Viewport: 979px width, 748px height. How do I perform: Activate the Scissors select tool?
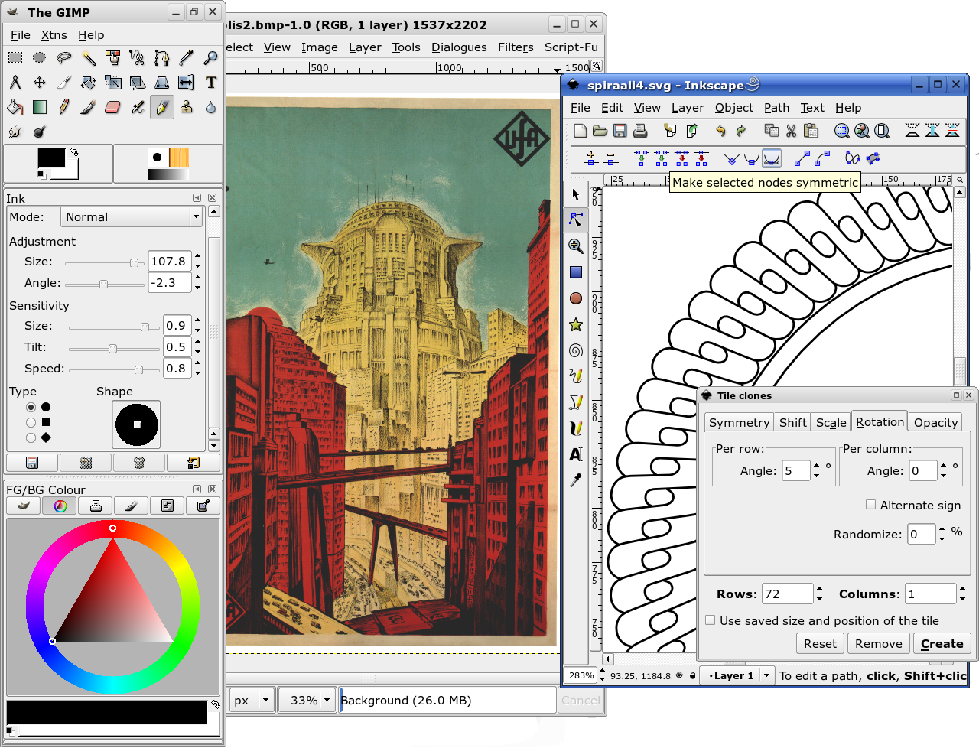click(x=138, y=57)
